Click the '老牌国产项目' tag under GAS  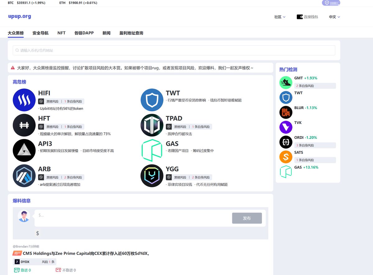(177, 151)
